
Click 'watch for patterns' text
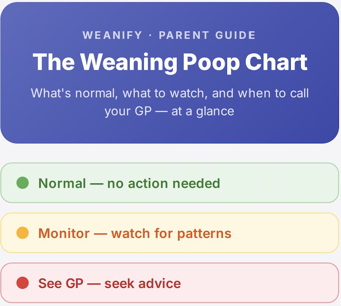tap(171, 234)
